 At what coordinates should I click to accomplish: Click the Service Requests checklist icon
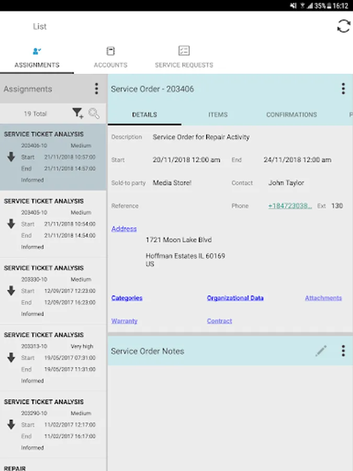click(184, 50)
